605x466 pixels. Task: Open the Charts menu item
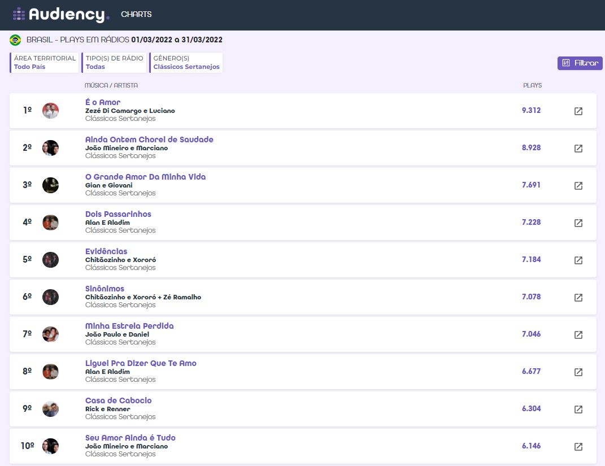coord(136,14)
